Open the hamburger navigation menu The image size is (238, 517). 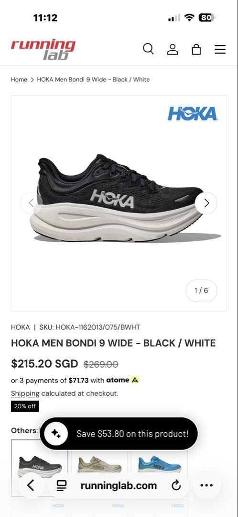pos(220,49)
